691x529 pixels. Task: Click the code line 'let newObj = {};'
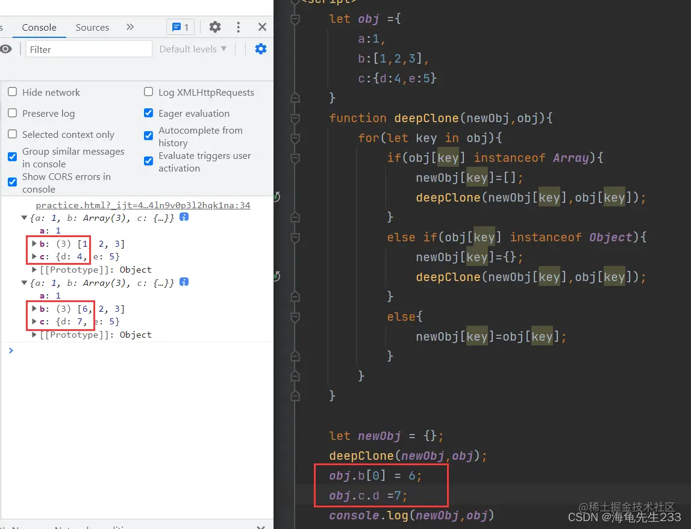[386, 436]
